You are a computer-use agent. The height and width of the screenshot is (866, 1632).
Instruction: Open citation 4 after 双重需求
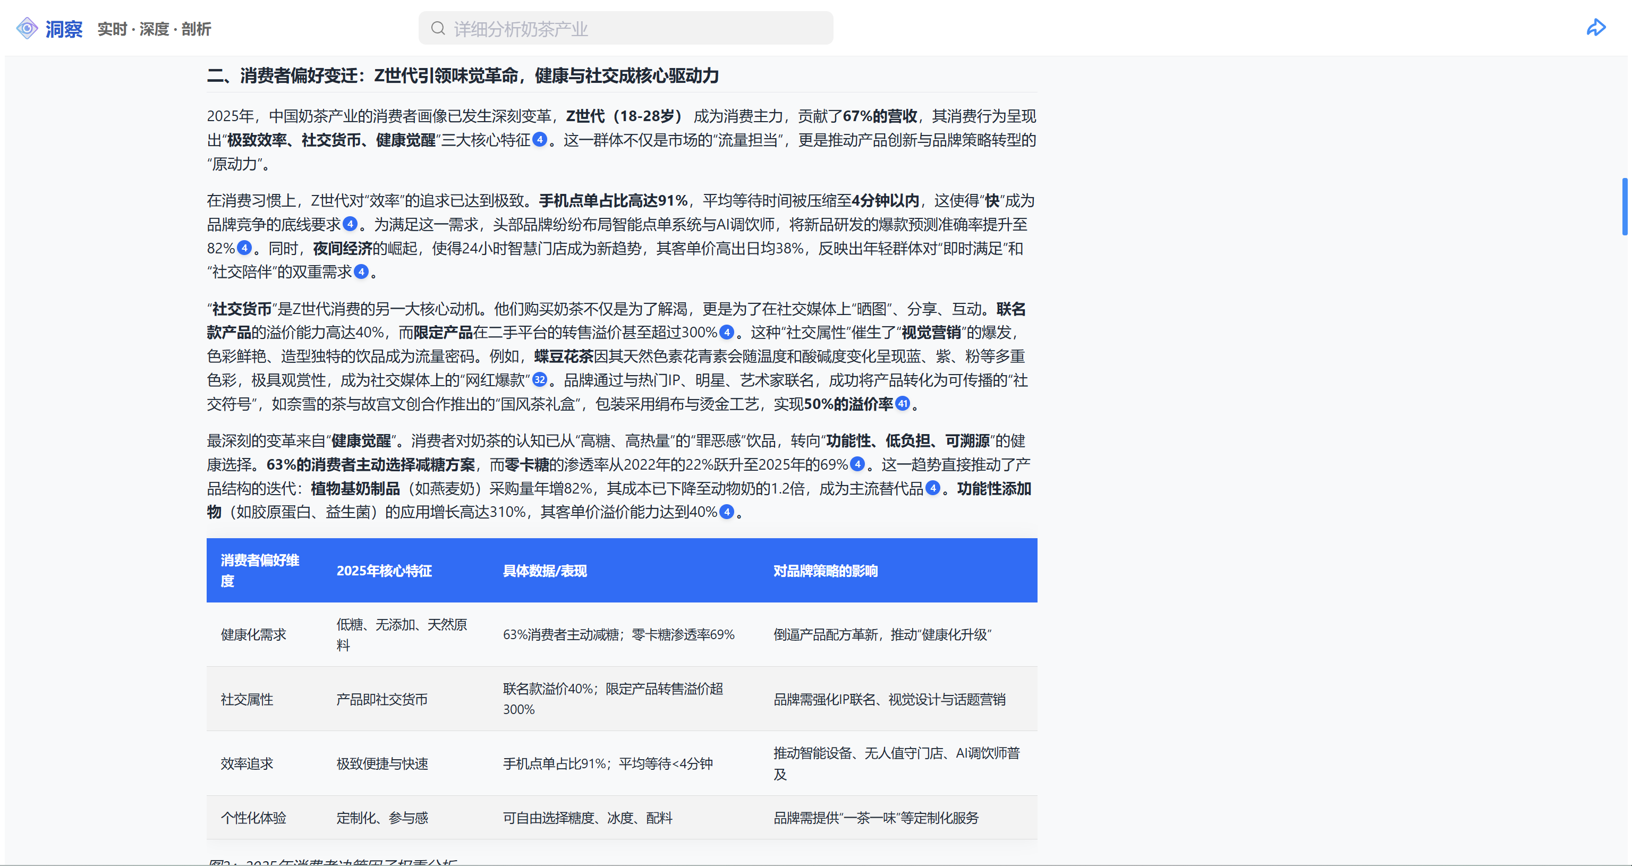(361, 273)
